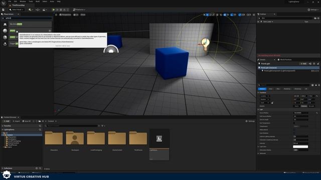Open the File menu
The width and height of the screenshot is (321, 180).
10,1
